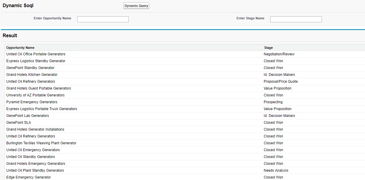365x180 pixels.
Task: Select Express Logistics Portable Truck Generators
Action: point(42,109)
